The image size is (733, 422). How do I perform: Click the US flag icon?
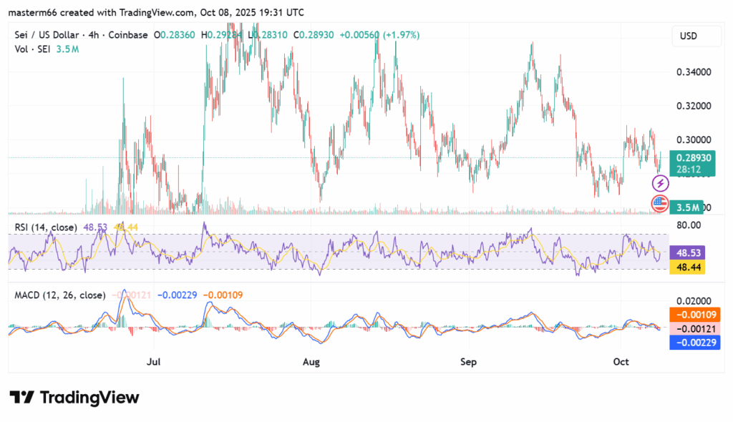pos(660,204)
